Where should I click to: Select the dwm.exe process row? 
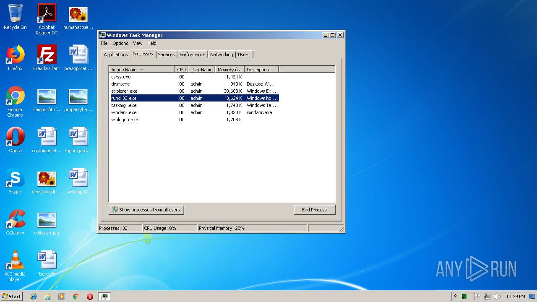(195, 84)
